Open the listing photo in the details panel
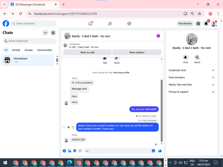 tap(192, 39)
